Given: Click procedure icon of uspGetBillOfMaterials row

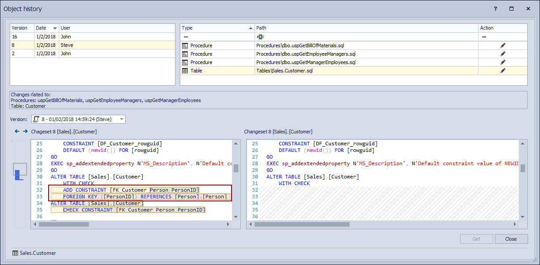Looking at the screenshot, I should pyautogui.click(x=185, y=45).
